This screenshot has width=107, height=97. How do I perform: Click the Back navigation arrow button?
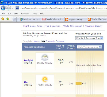[x=3, y=8]
